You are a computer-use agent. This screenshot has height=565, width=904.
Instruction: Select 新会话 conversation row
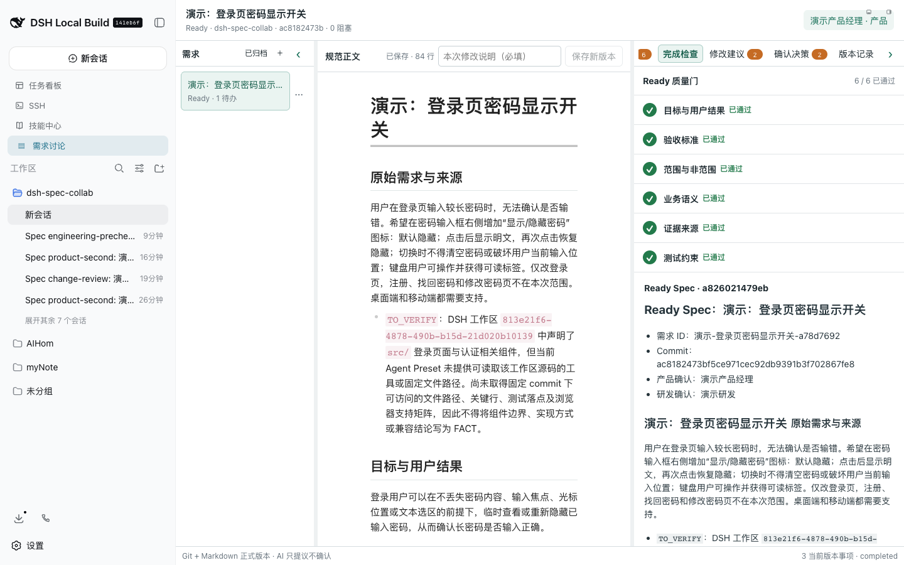pos(88,215)
